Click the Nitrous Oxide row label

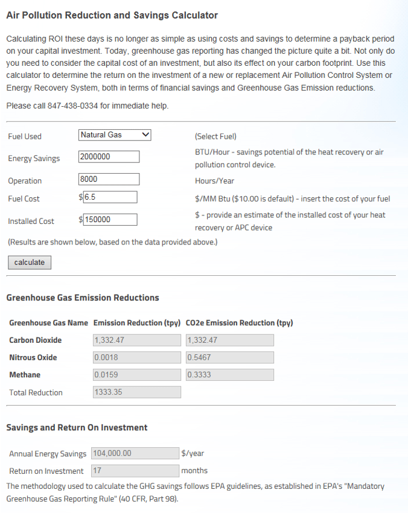(x=33, y=358)
